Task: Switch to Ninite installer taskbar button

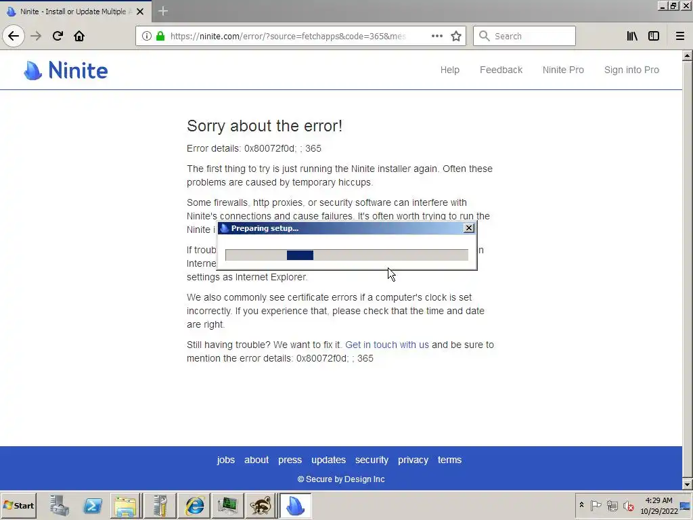Action: (296, 505)
